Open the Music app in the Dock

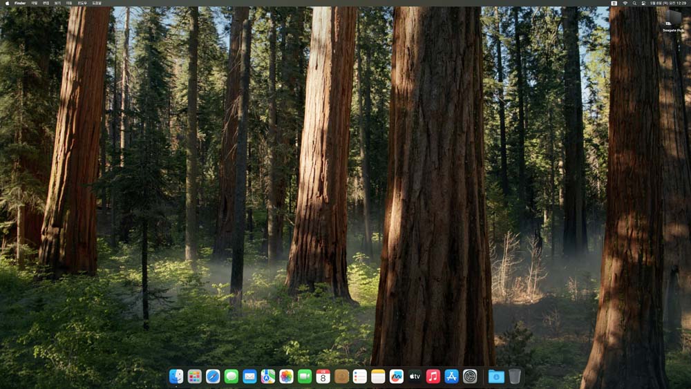[x=433, y=377]
